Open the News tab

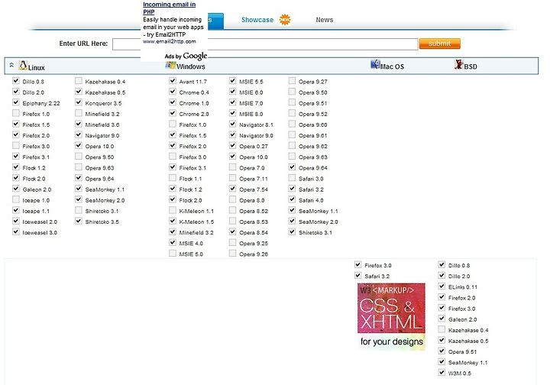click(325, 20)
